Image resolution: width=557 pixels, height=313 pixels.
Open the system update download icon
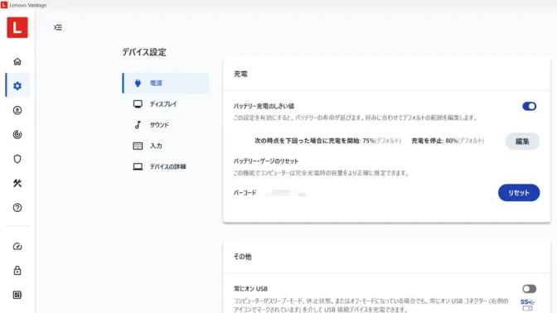pos(17,110)
